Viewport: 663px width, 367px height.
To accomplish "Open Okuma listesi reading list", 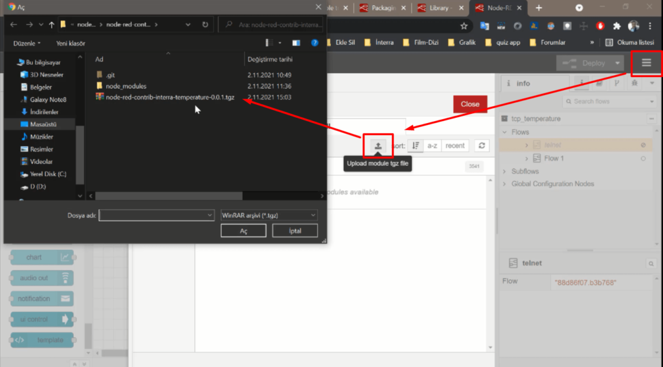I will (630, 43).
